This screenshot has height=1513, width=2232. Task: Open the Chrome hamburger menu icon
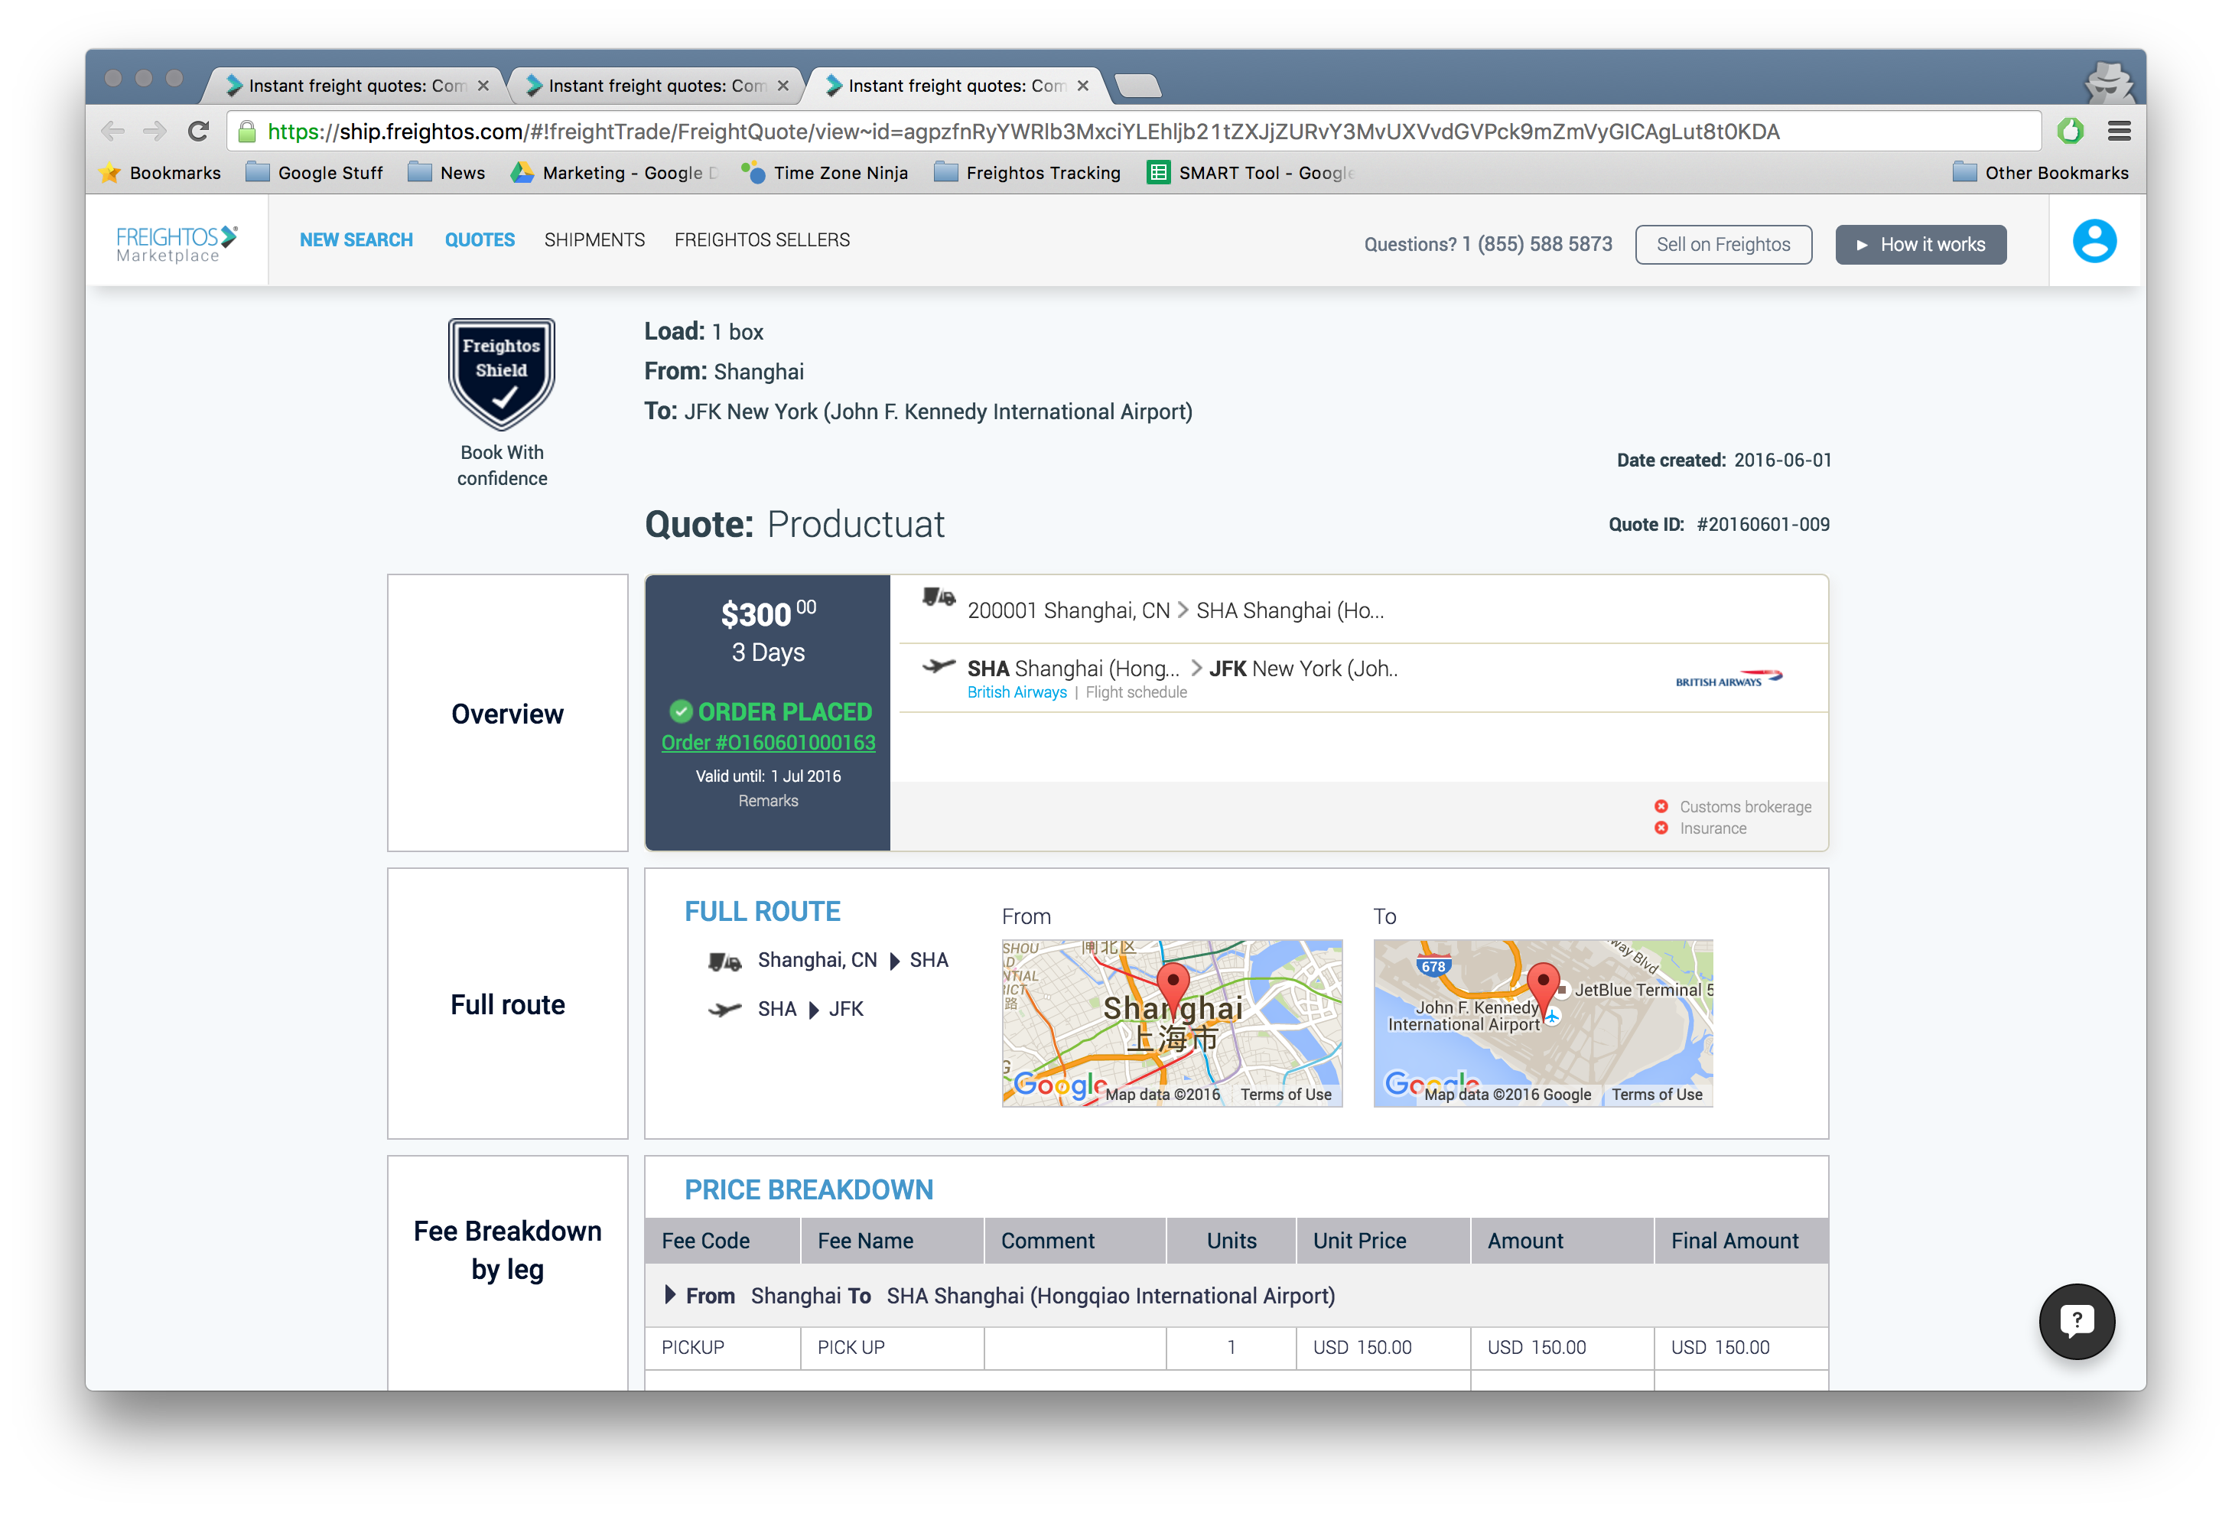(2119, 132)
